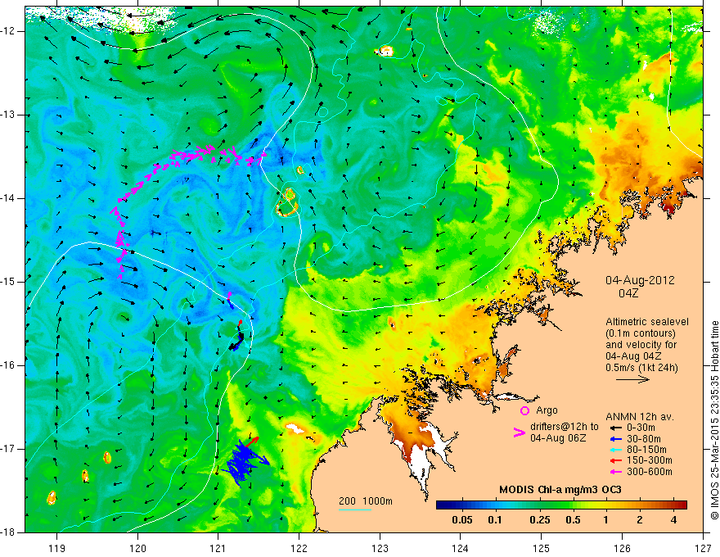Click the latitude axis label '-18'
Image resolution: width=720 pixels, height=557 pixels.
click(8, 532)
